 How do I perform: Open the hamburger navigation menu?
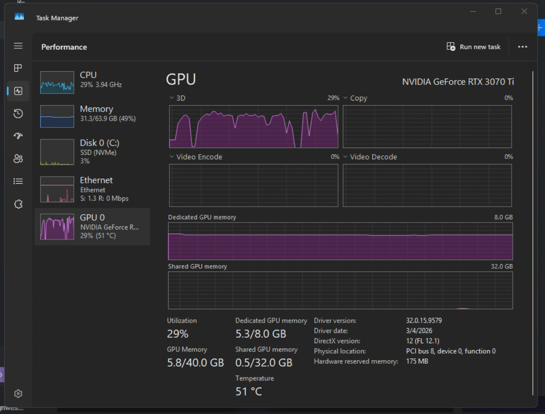[x=18, y=46]
